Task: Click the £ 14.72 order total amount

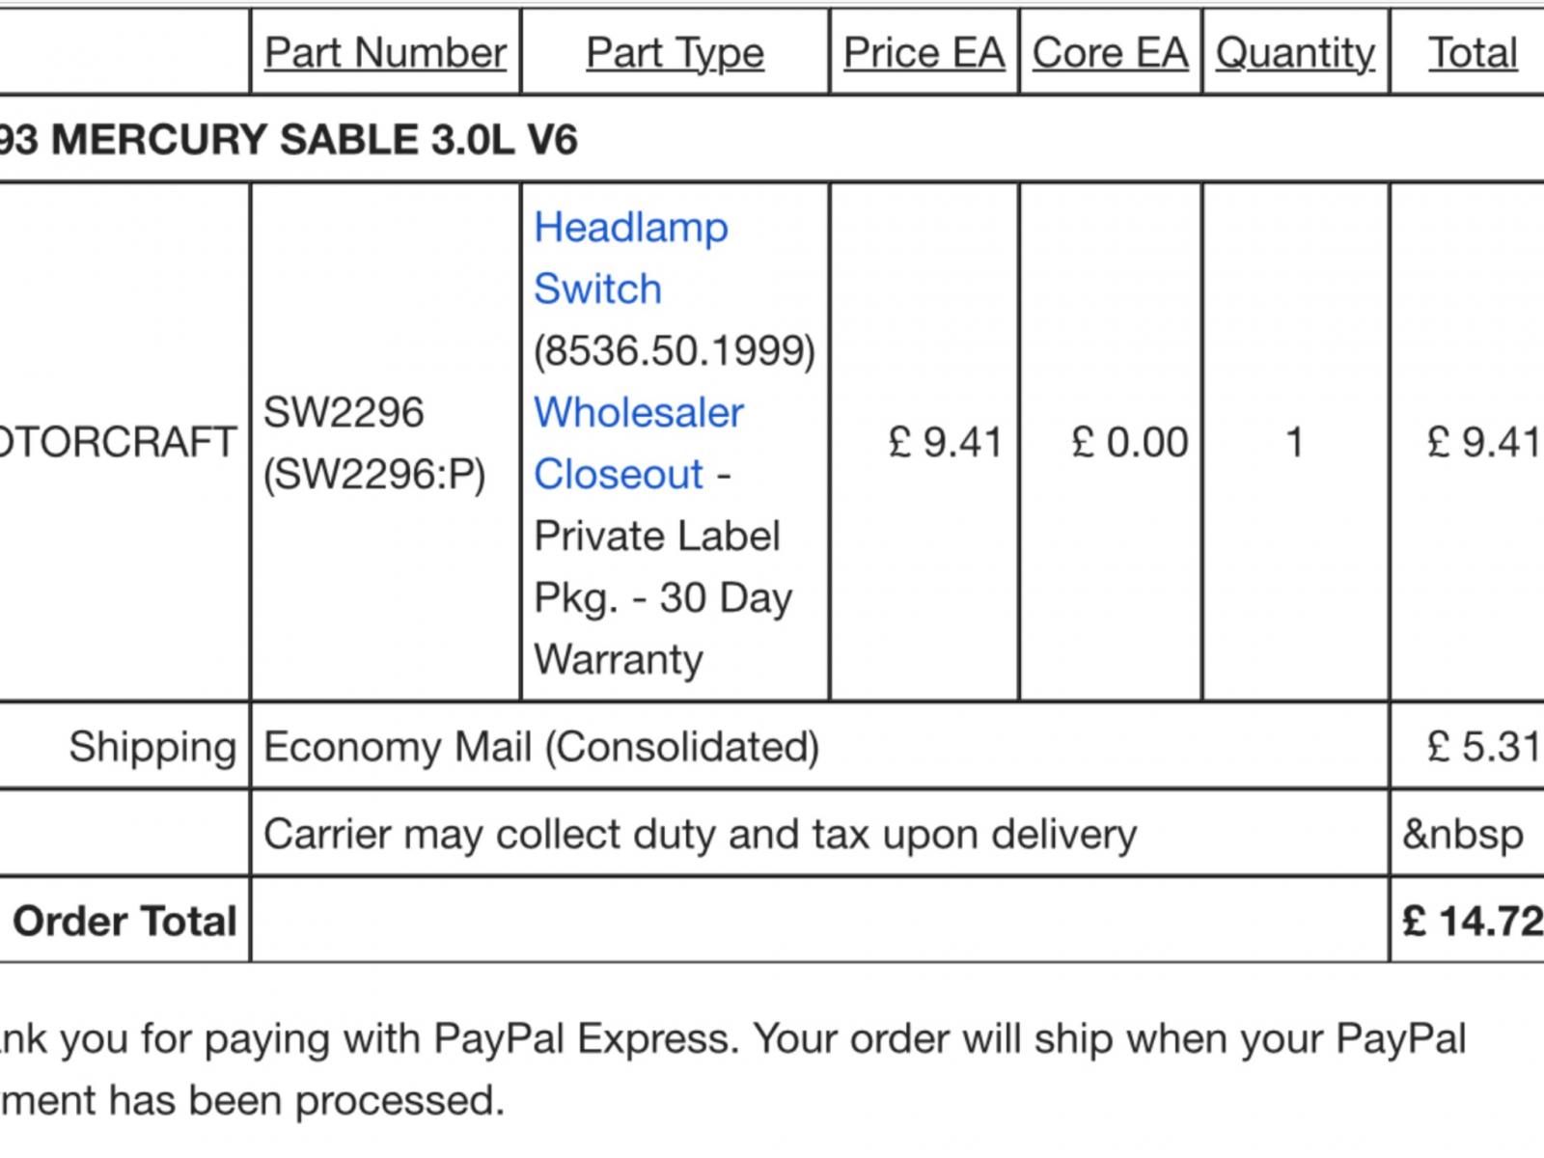Action: click(1473, 921)
